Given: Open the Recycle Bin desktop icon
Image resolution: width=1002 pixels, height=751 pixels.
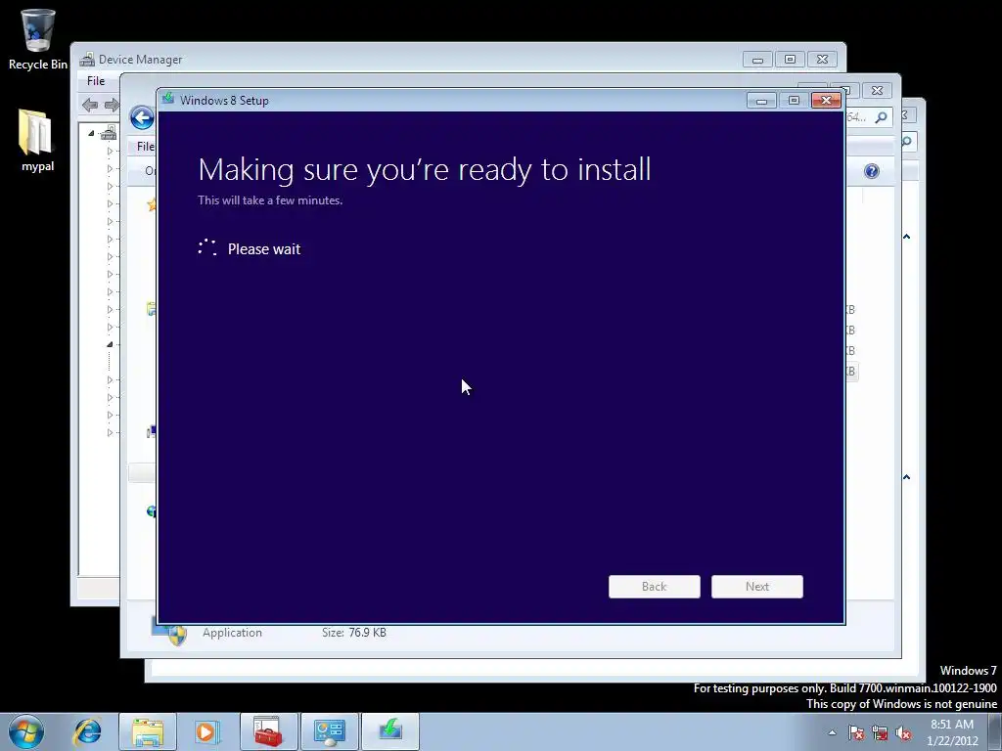Looking at the screenshot, I should click(37, 39).
